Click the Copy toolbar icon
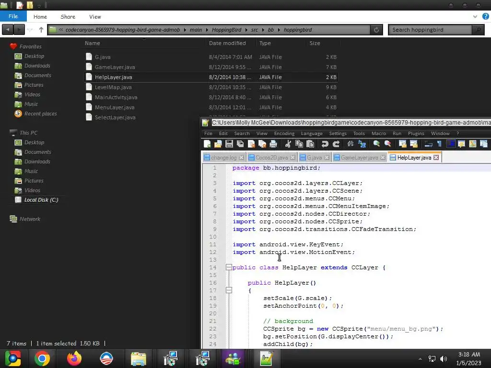 [299, 144]
